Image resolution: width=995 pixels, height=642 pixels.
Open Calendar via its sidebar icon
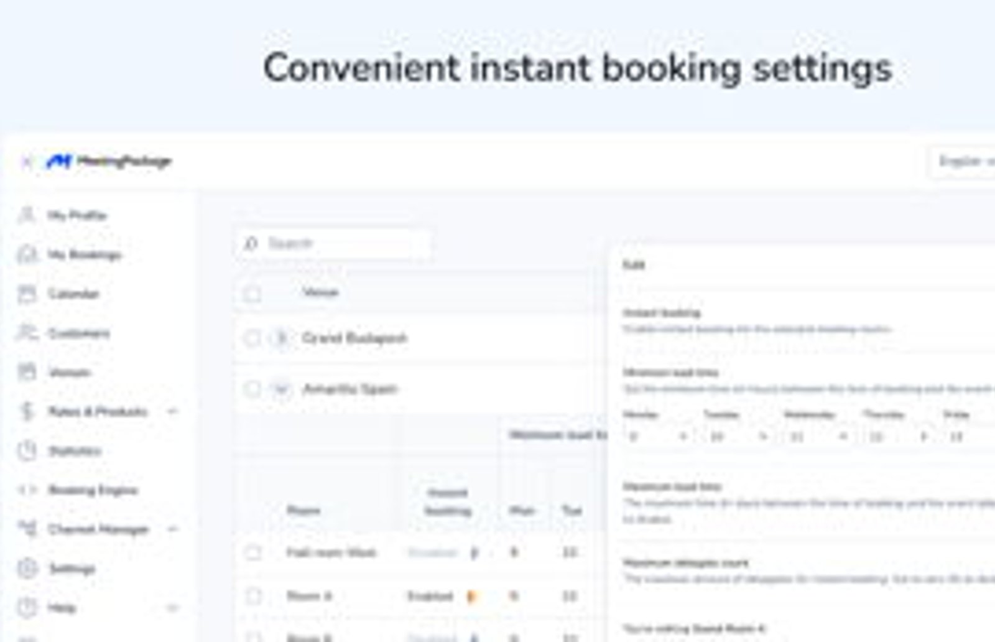(x=27, y=294)
